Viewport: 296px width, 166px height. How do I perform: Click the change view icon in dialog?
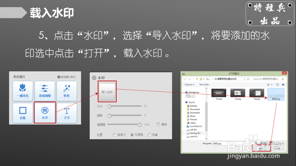[268, 84]
